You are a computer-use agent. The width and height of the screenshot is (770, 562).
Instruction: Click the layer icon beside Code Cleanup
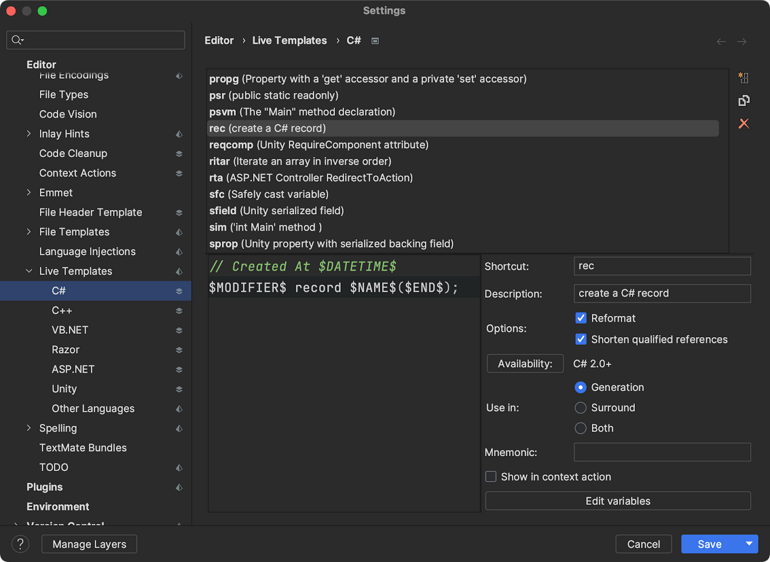click(179, 154)
